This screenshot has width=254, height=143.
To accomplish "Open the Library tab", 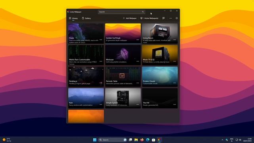I will [x=73, y=18].
